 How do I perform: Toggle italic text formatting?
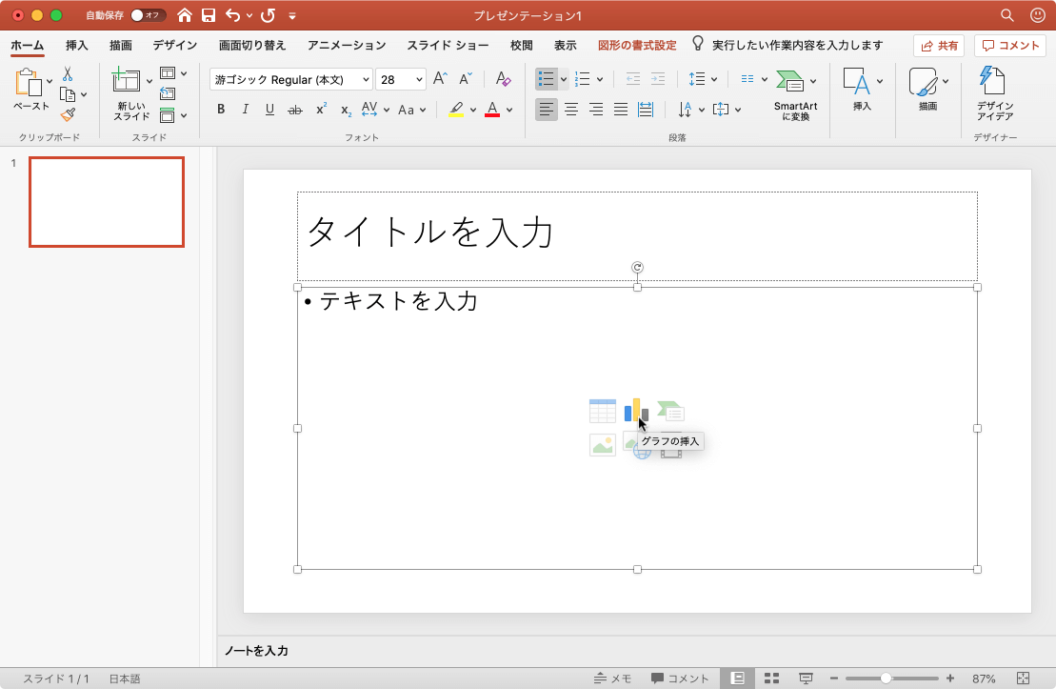[x=245, y=110]
